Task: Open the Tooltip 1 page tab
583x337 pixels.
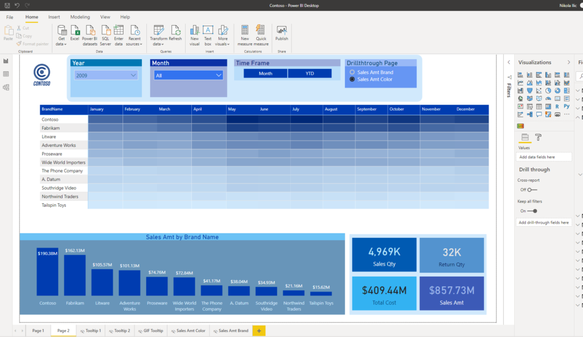Action: pos(91,331)
